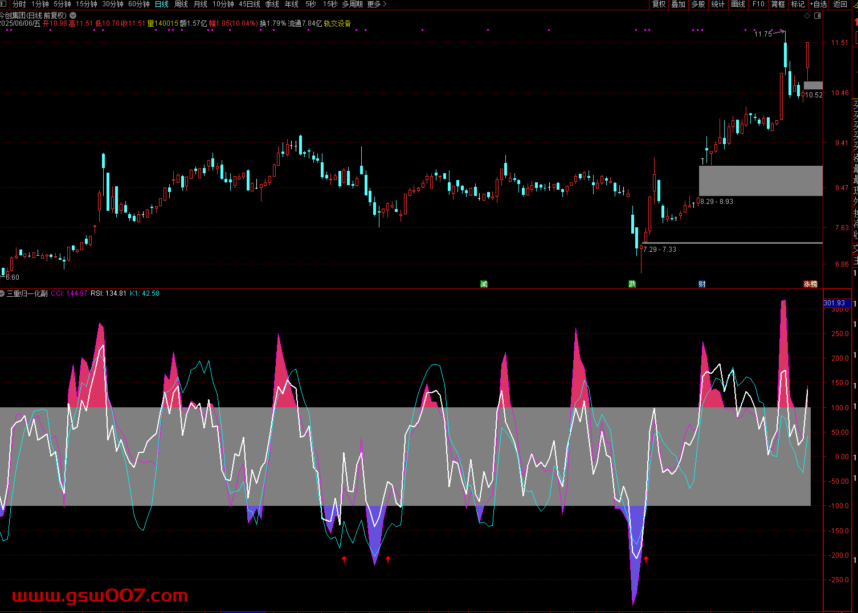Click the 11.51 price axis label
Screen dimensions: 858x613
coord(840,43)
